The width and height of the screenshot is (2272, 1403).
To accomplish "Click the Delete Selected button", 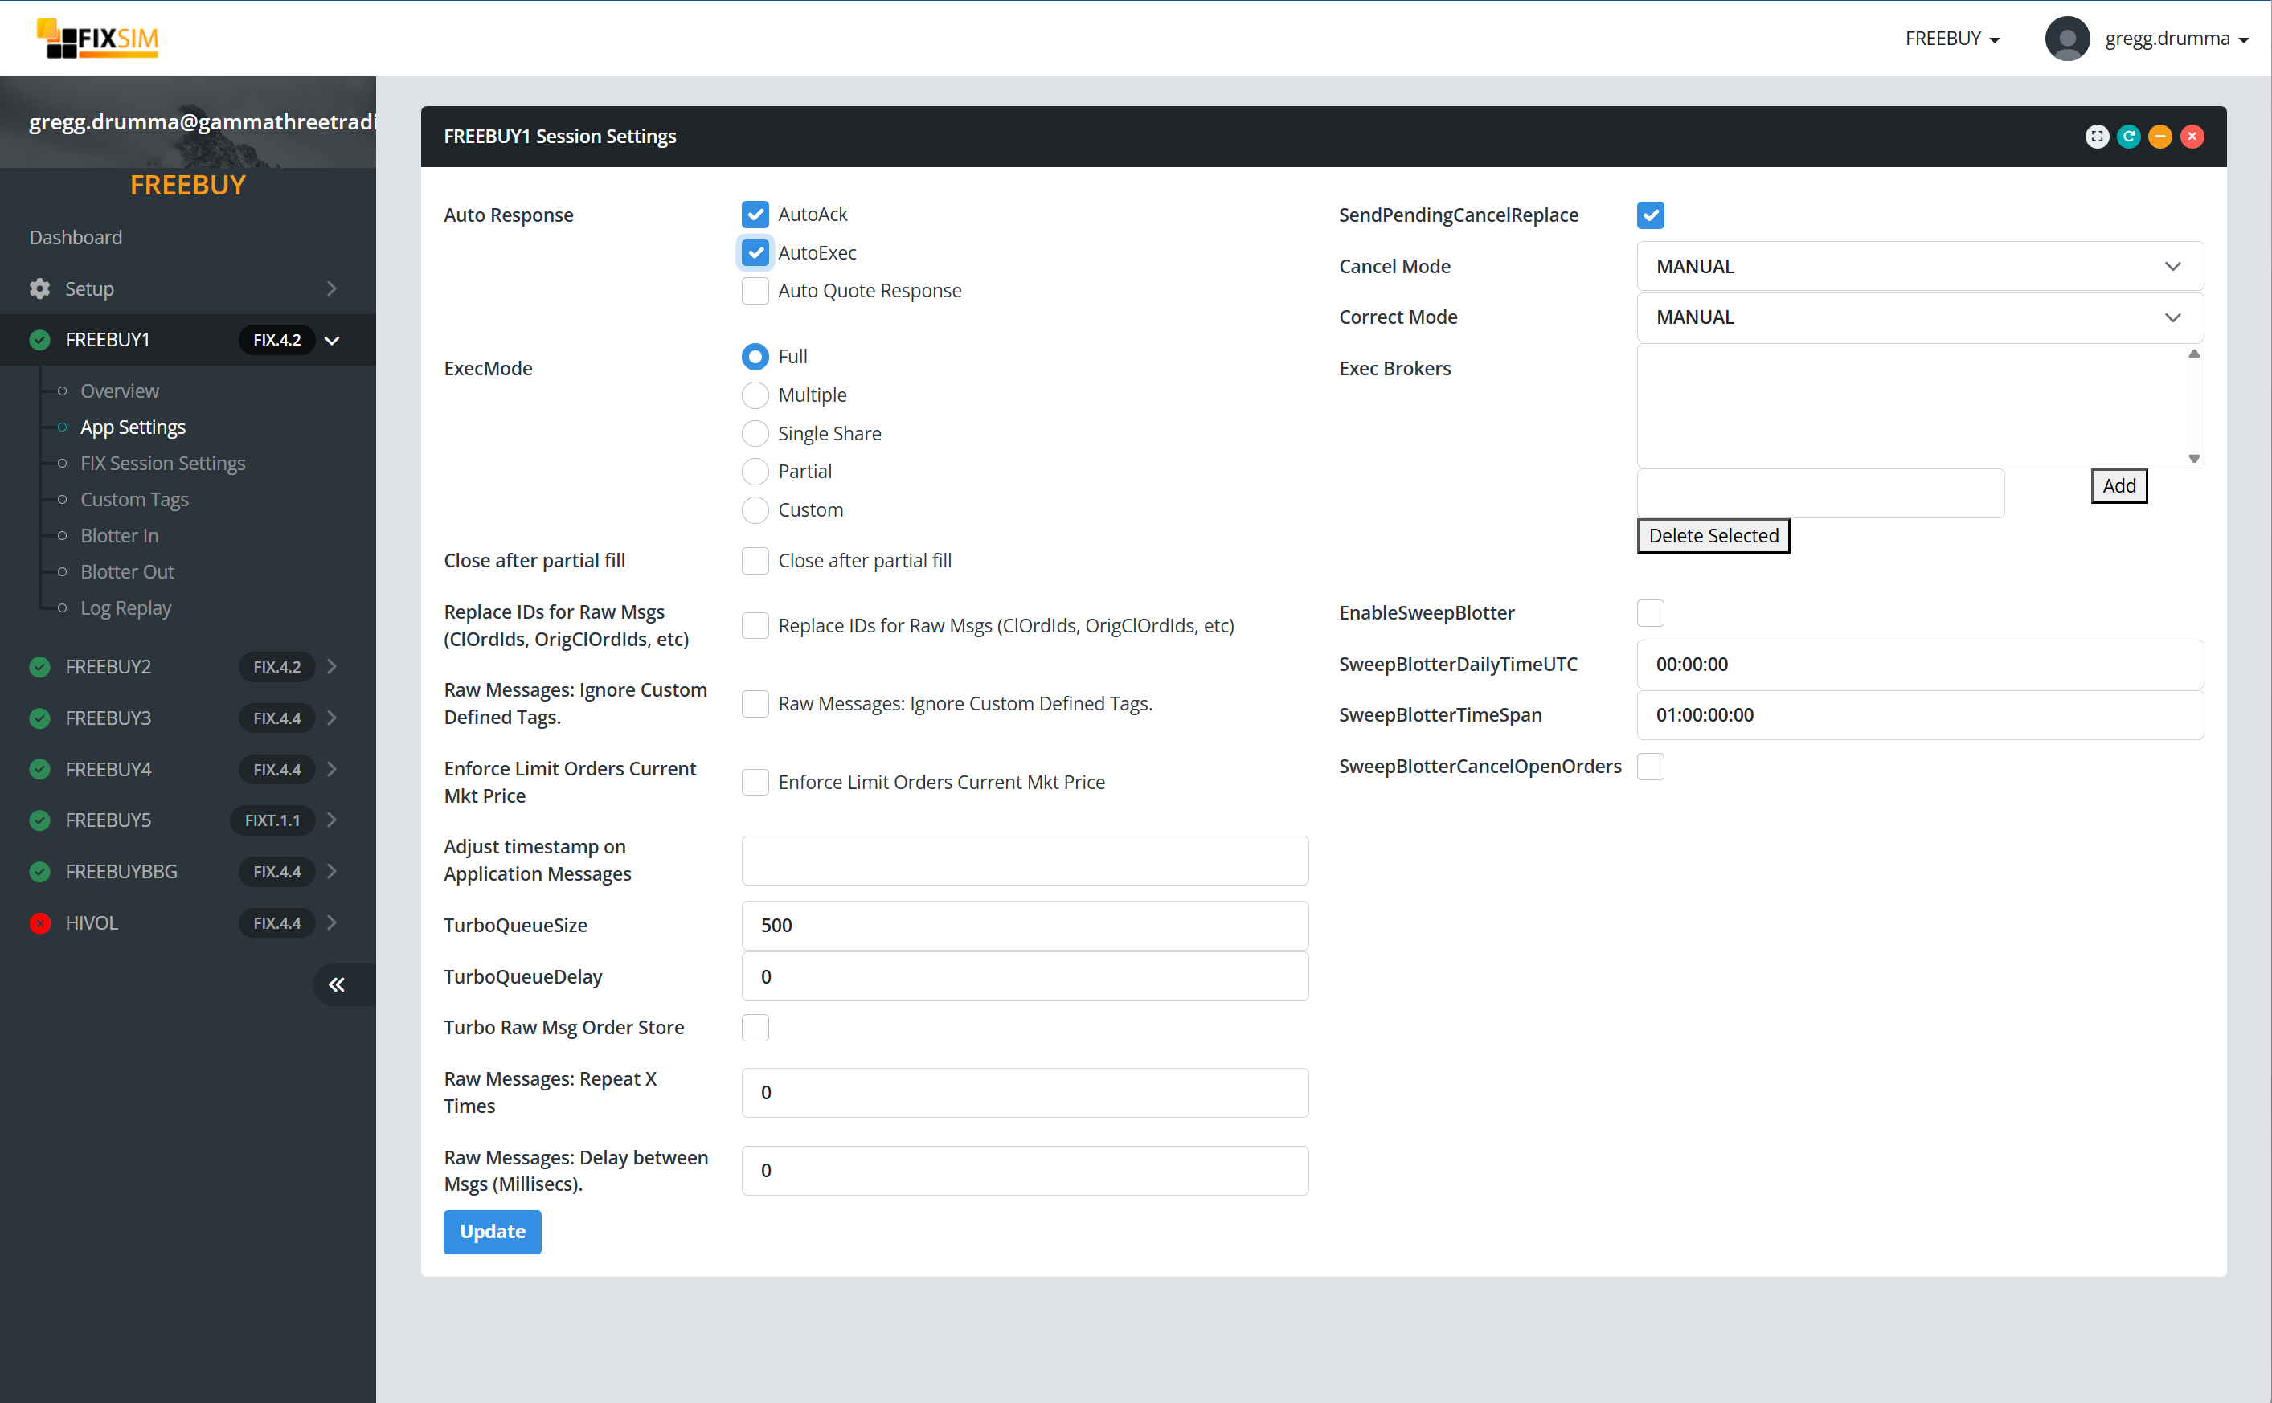I will [x=1713, y=536].
